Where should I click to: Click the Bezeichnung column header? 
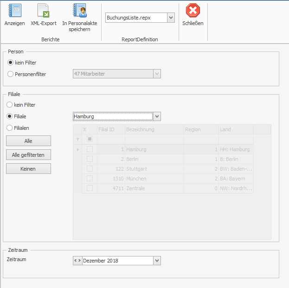[x=154, y=129]
